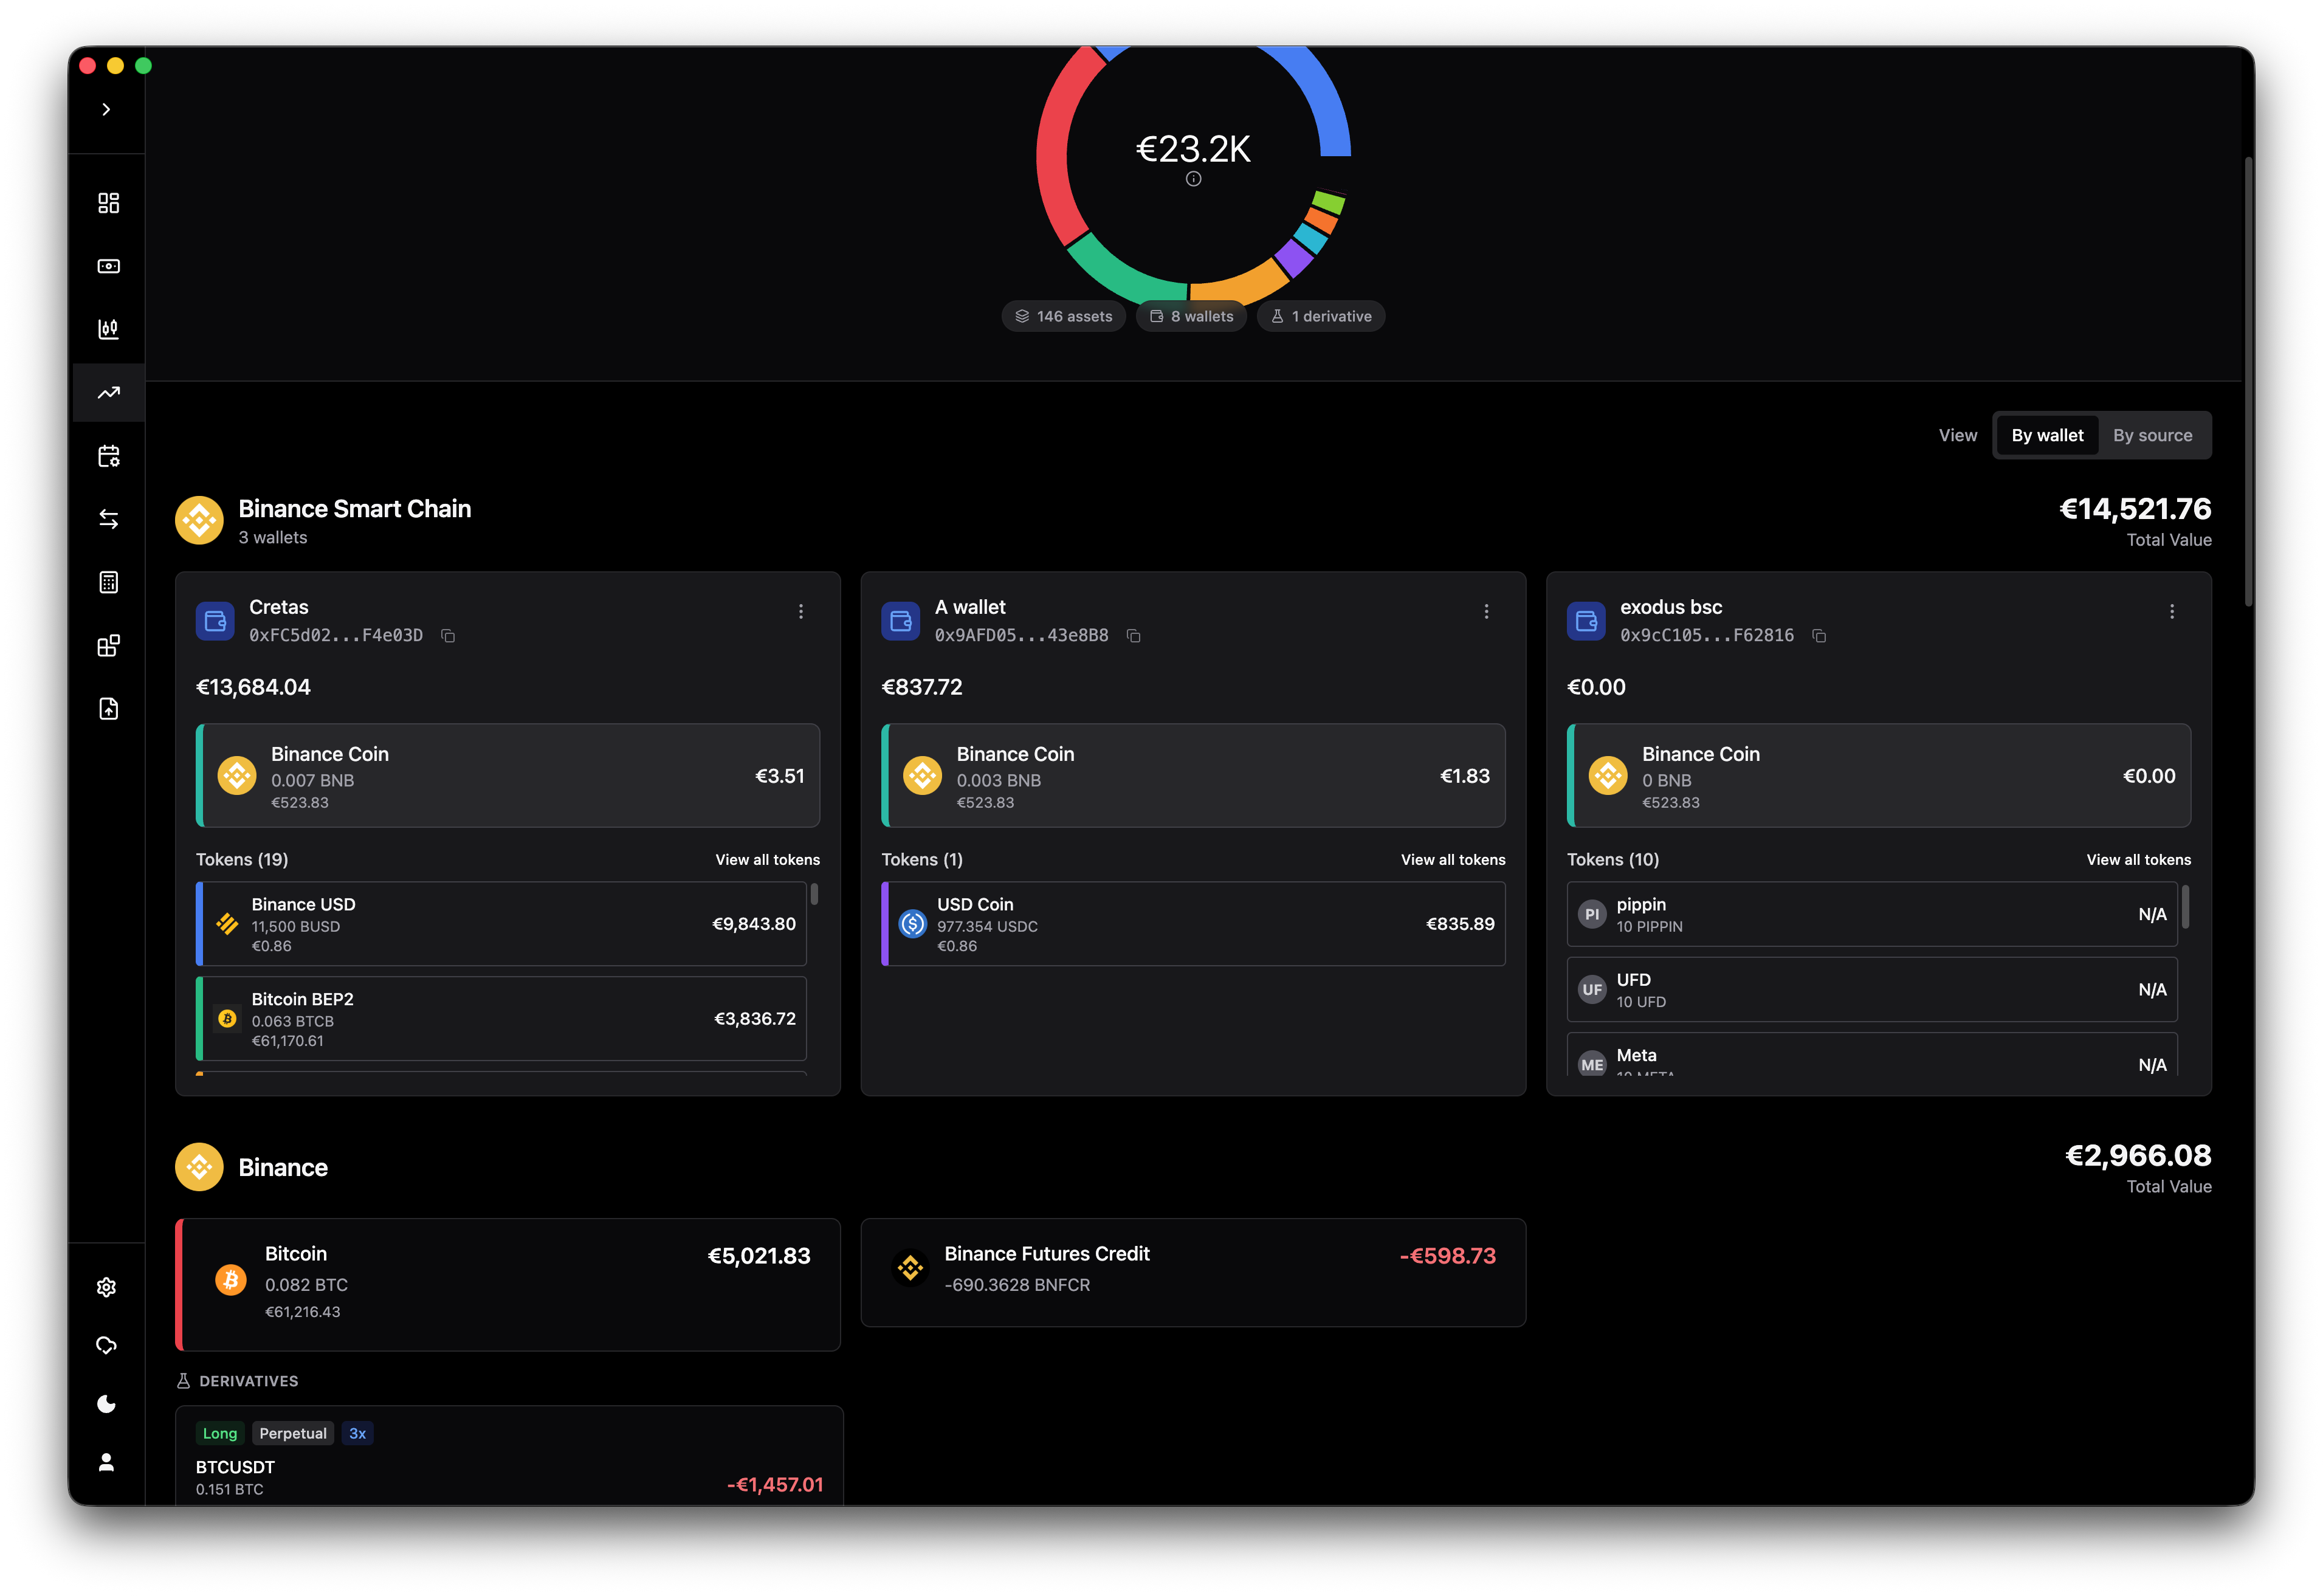2323x1596 pixels.
Task: Select Binance Coin row in exodus bsc
Action: [1879, 775]
